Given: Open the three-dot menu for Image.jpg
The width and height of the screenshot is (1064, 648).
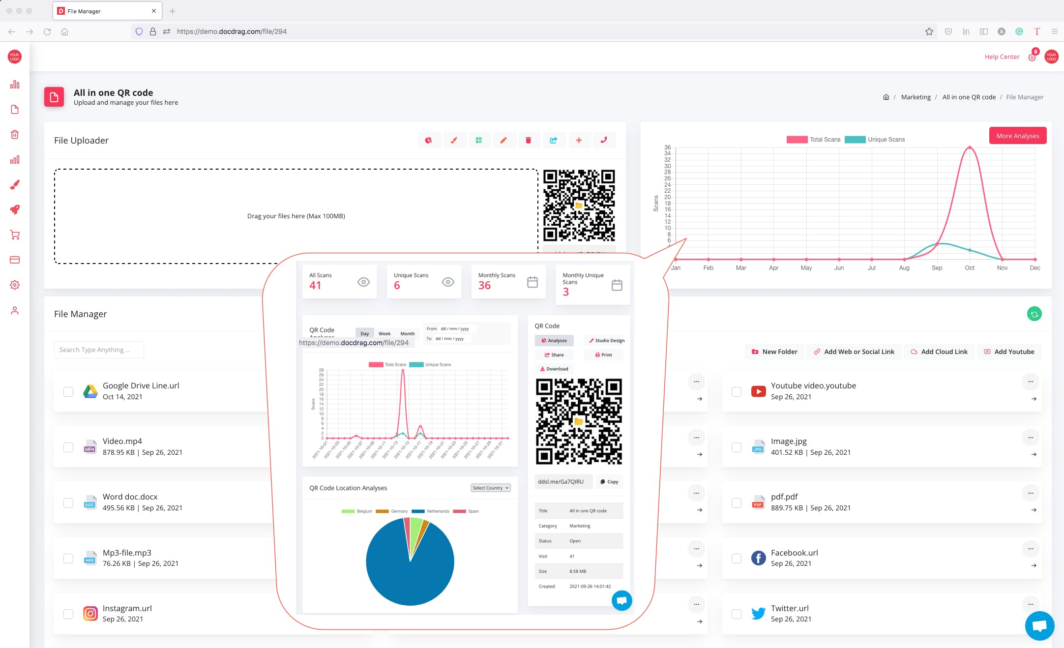Looking at the screenshot, I should click(x=1030, y=437).
